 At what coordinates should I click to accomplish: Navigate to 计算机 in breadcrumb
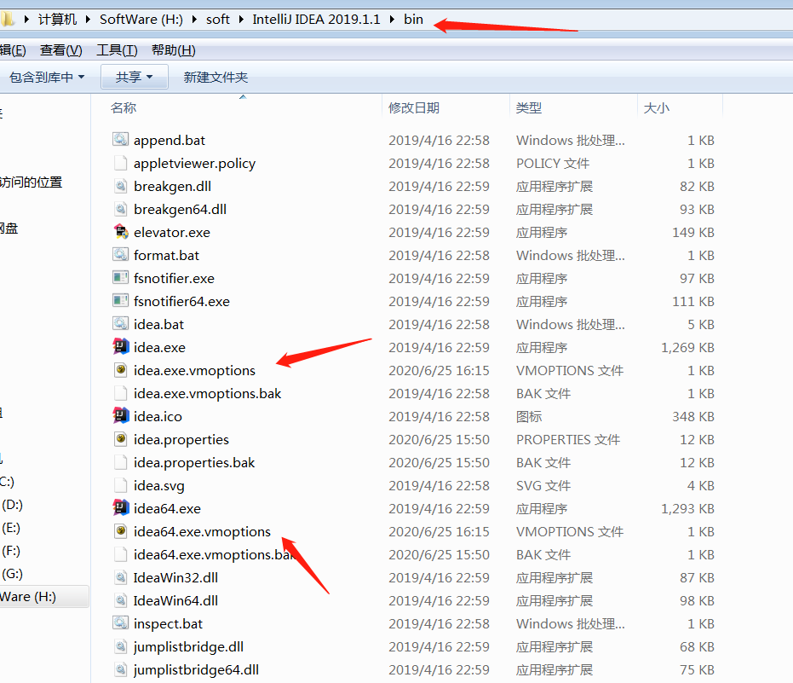(57, 20)
